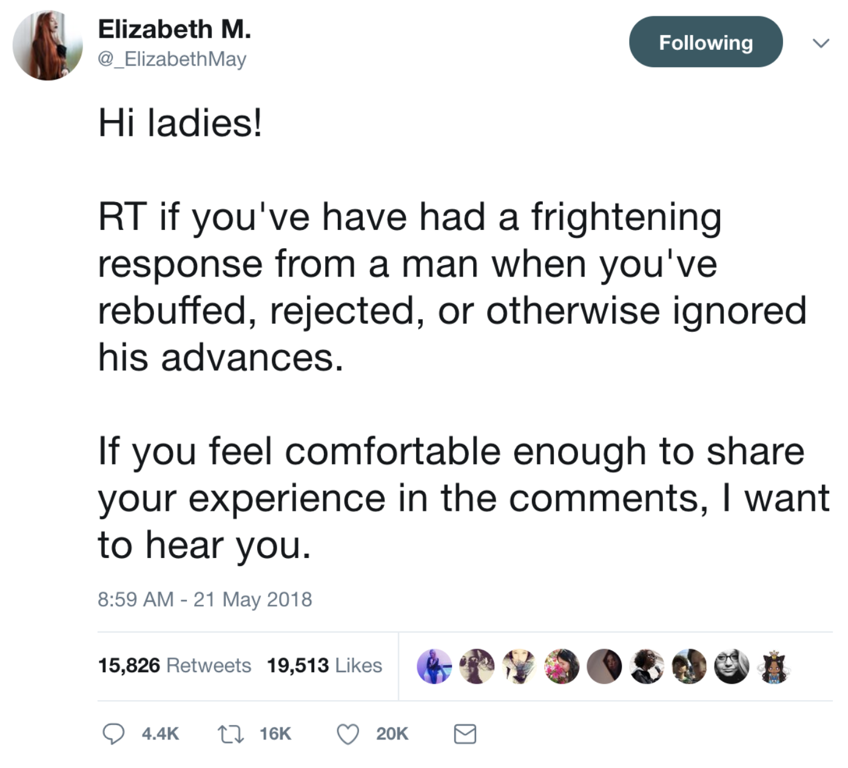The height and width of the screenshot is (768, 848).
Task: Open liker avatar with pink flowers
Action: [x=562, y=666]
